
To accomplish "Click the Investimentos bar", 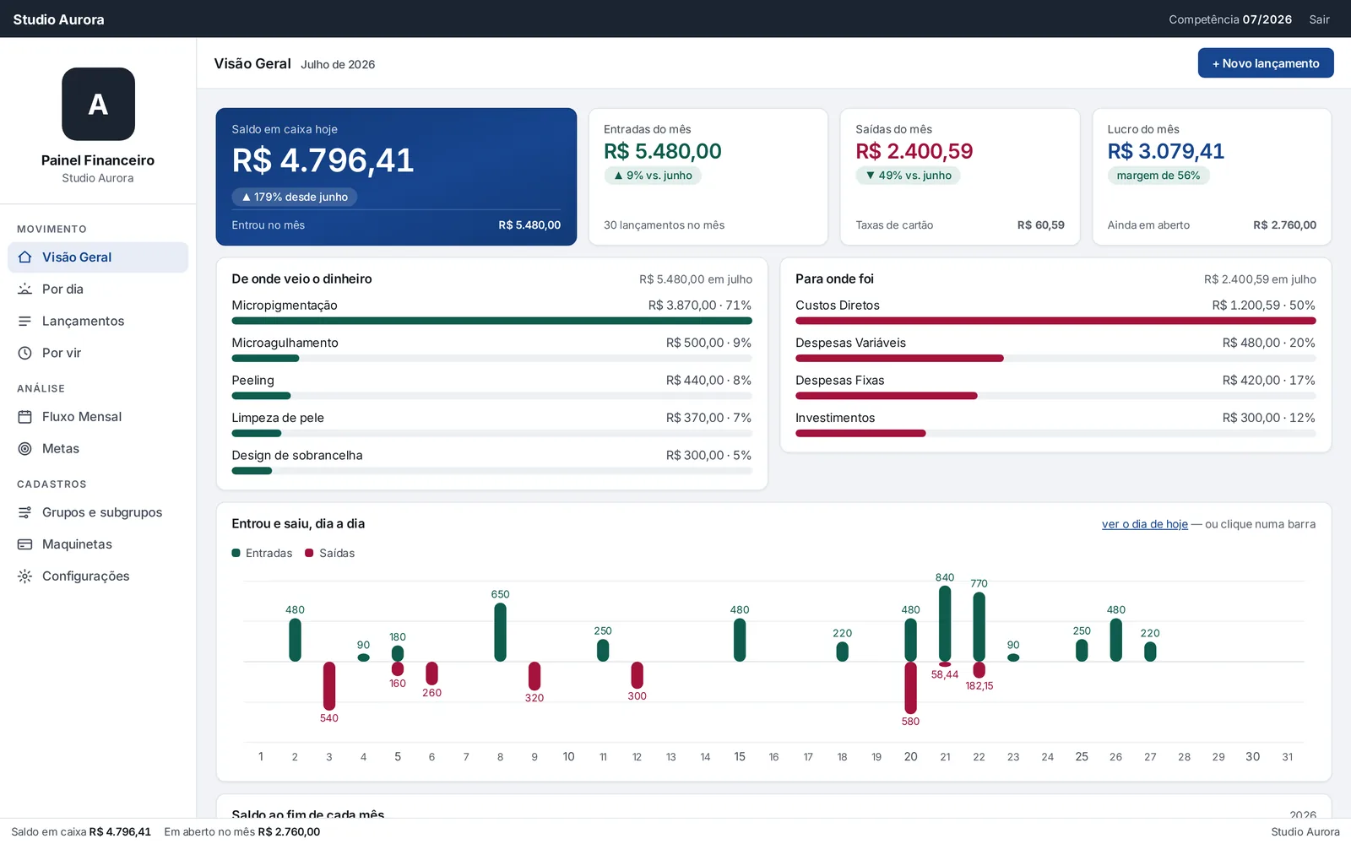I will tap(1055, 434).
